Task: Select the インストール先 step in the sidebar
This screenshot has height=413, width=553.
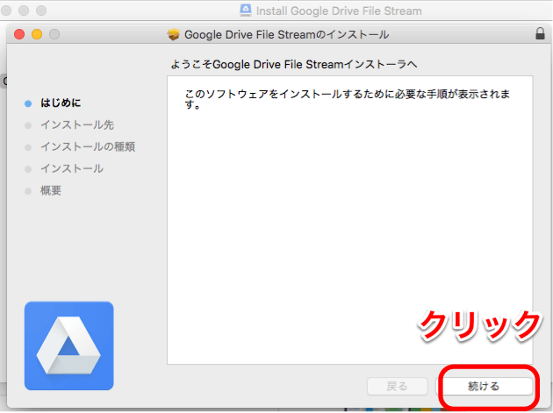Action: coord(76,125)
